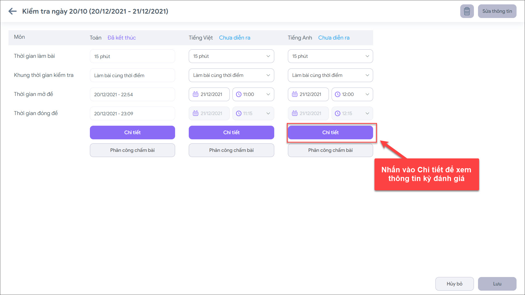Image resolution: width=525 pixels, height=295 pixels.
Task: Expand Tiếng Việt 15 phút duration dropdown
Action: pyautogui.click(x=268, y=56)
